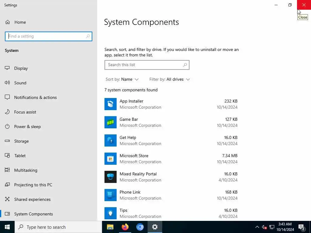Viewport: 311px width, 233px height.
Task: Click the Focus assist moon icon
Action: click(x=7, y=112)
